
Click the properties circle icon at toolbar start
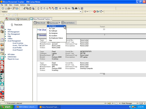pyautogui.click(x=3, y=8)
